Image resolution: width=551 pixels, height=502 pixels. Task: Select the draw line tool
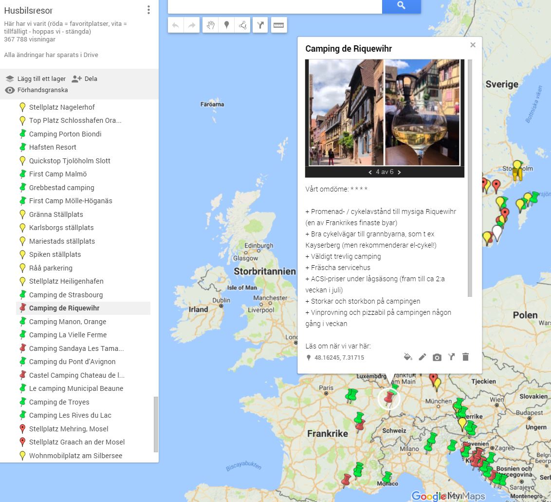pyautogui.click(x=242, y=25)
